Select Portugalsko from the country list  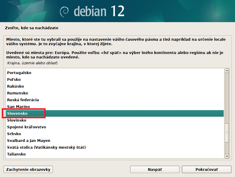[19, 73]
